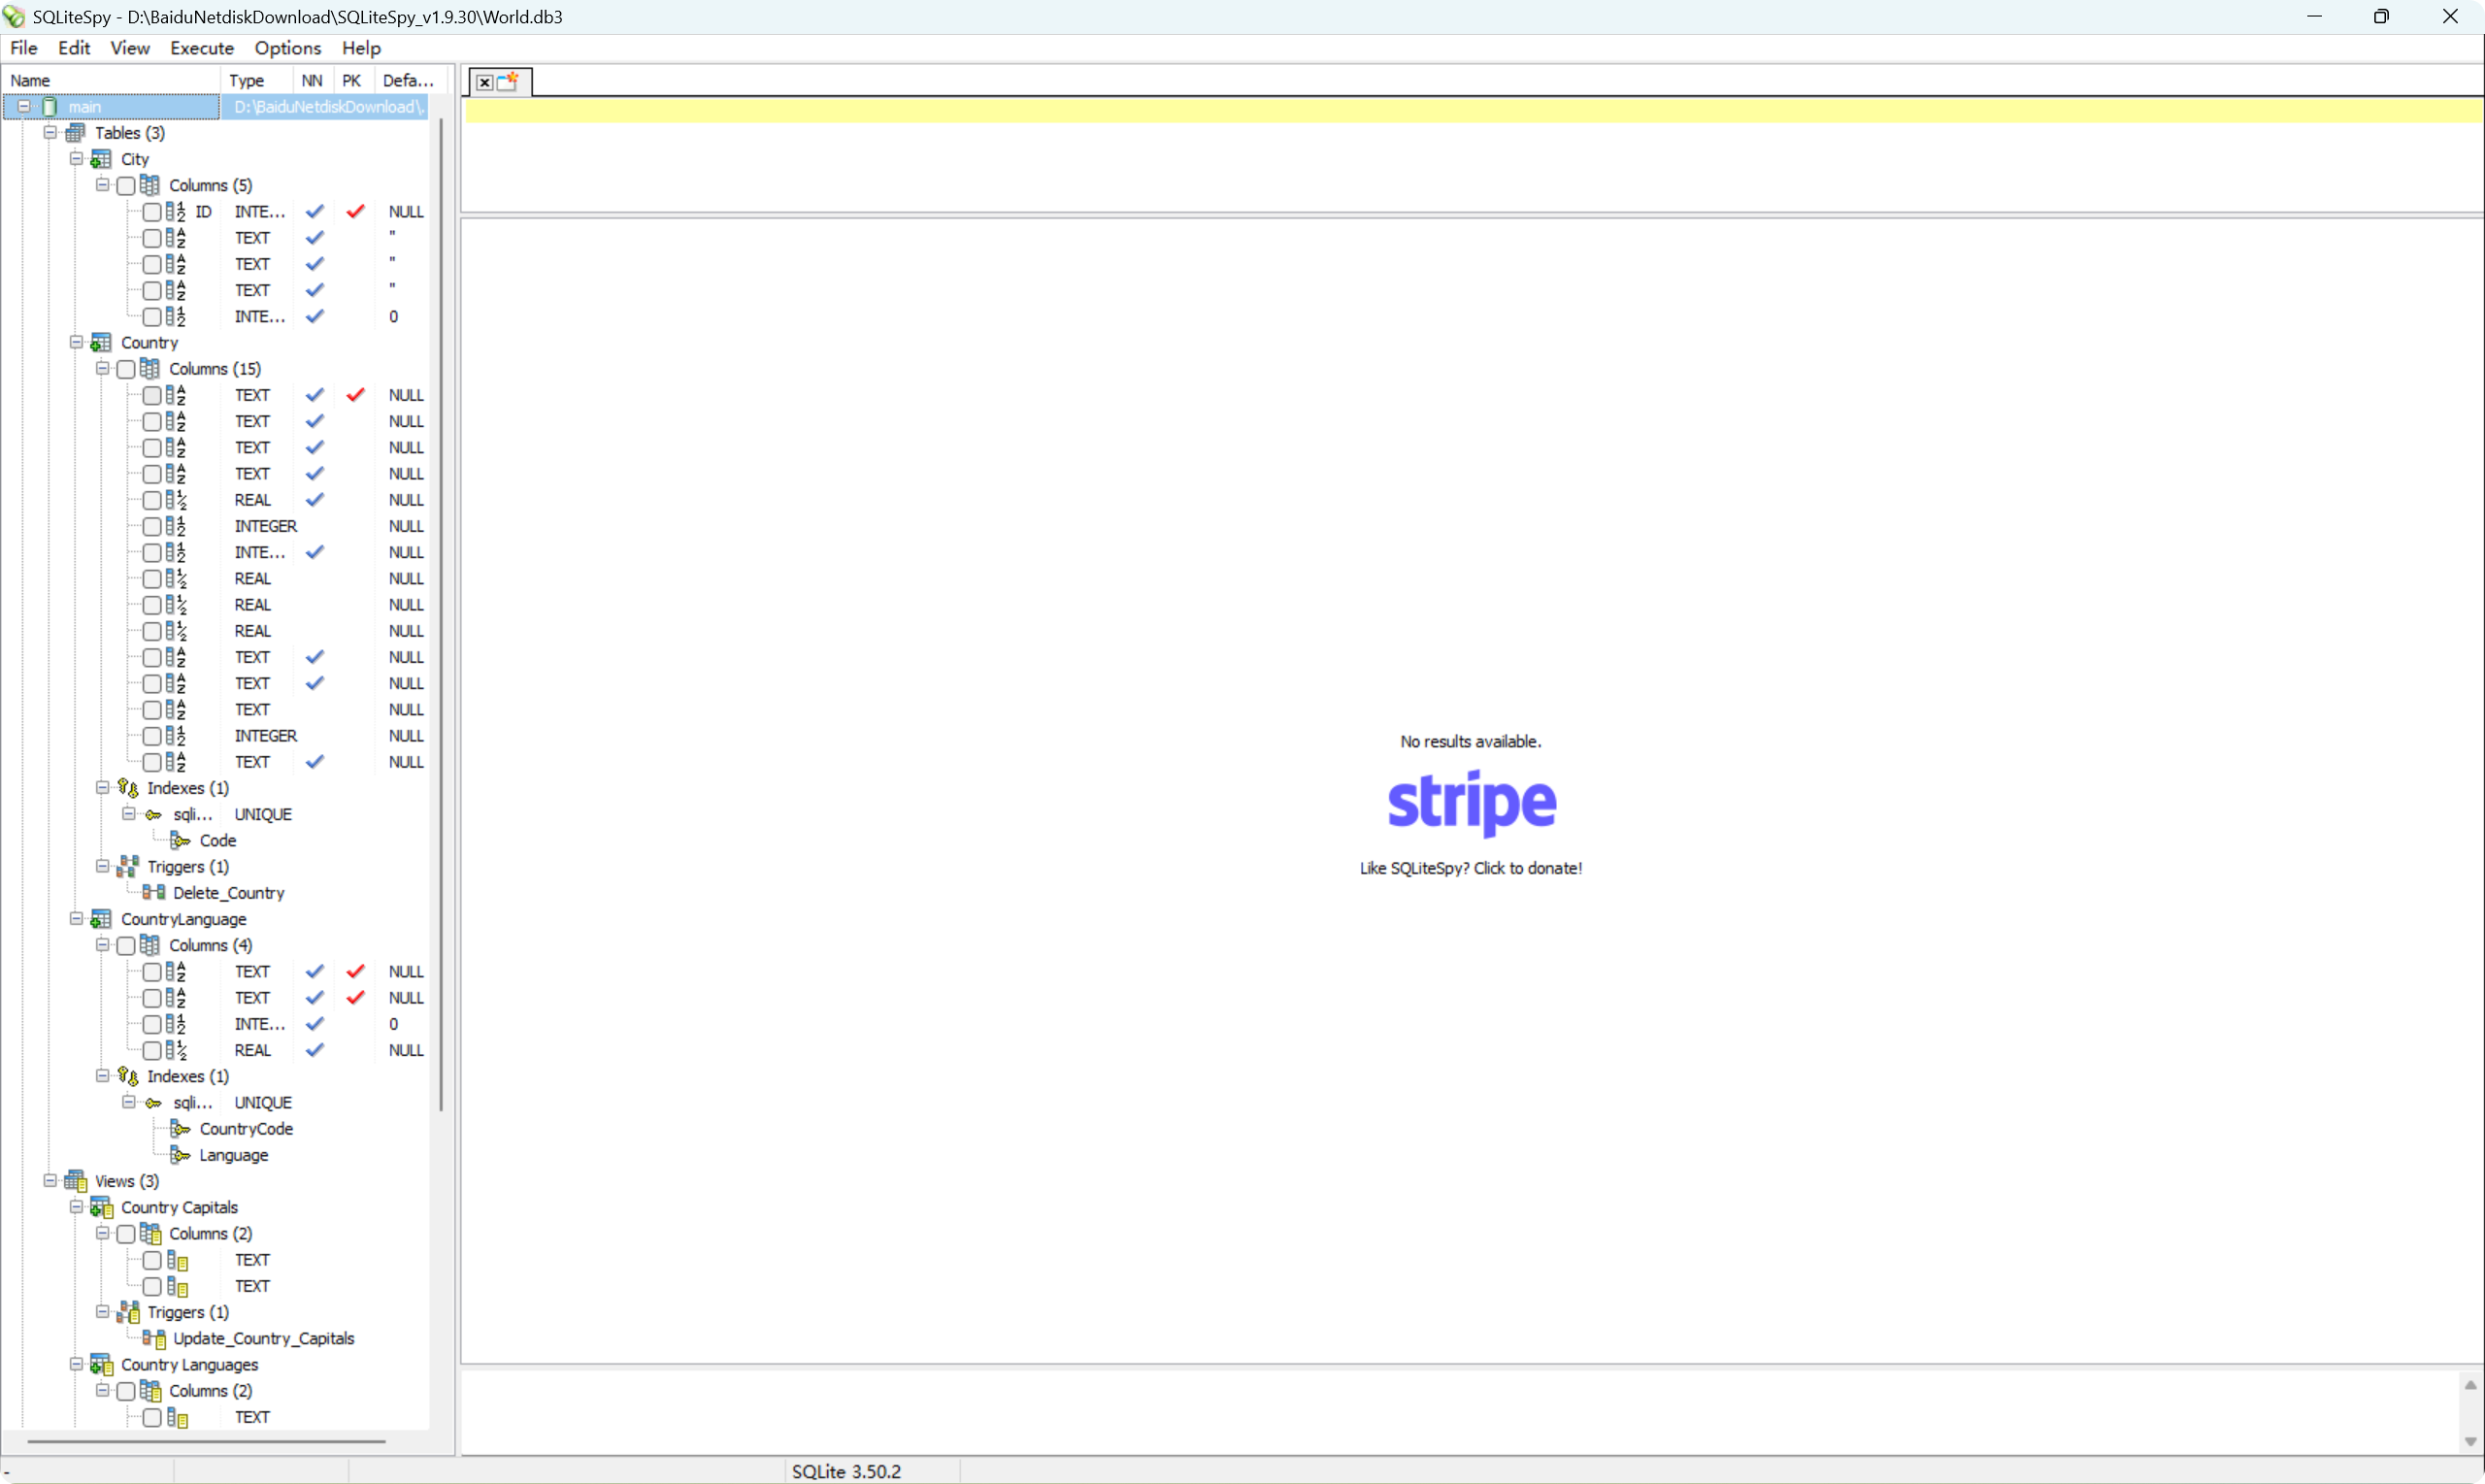Click the main database cylinder icon
The height and width of the screenshot is (1484, 2485).
49,106
